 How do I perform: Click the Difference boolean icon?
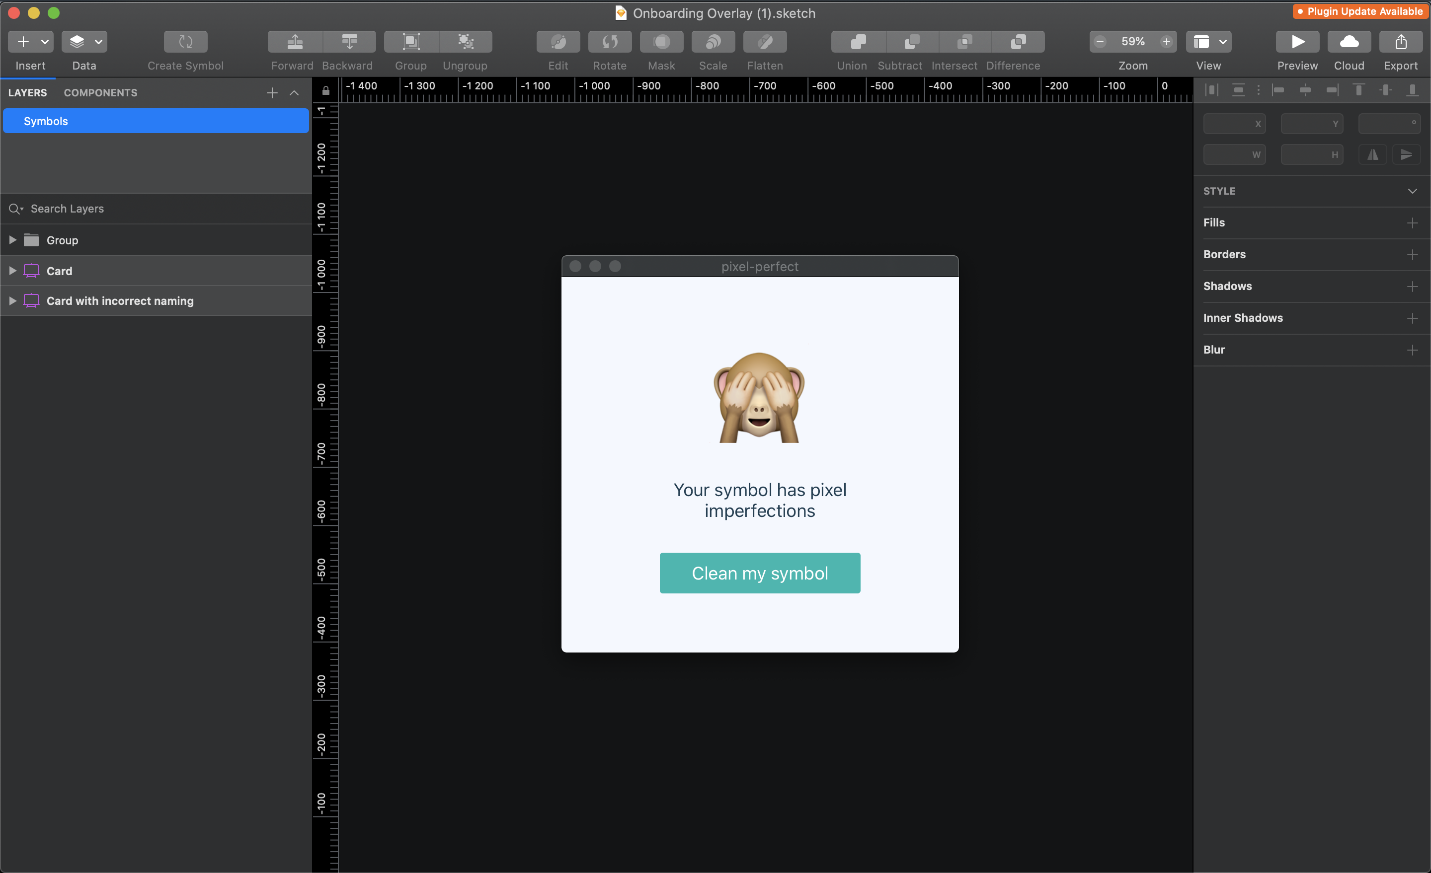click(x=1018, y=41)
